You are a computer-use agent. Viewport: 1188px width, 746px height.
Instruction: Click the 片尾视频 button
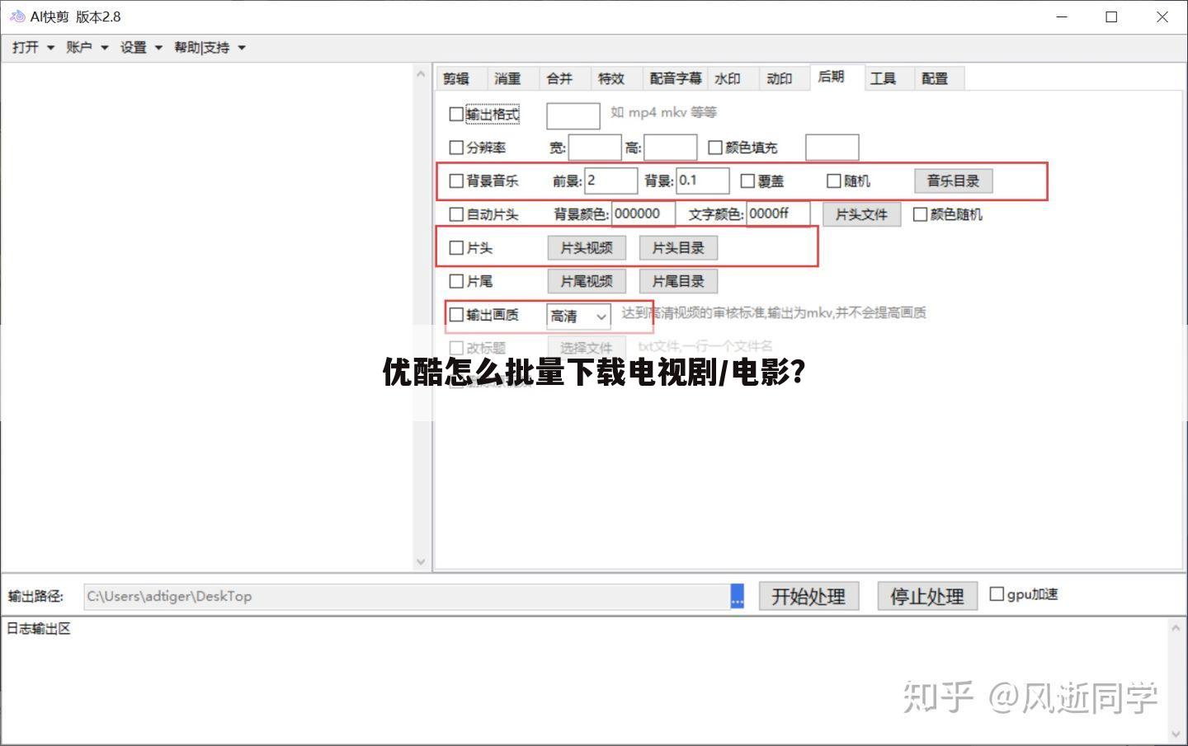click(x=587, y=281)
